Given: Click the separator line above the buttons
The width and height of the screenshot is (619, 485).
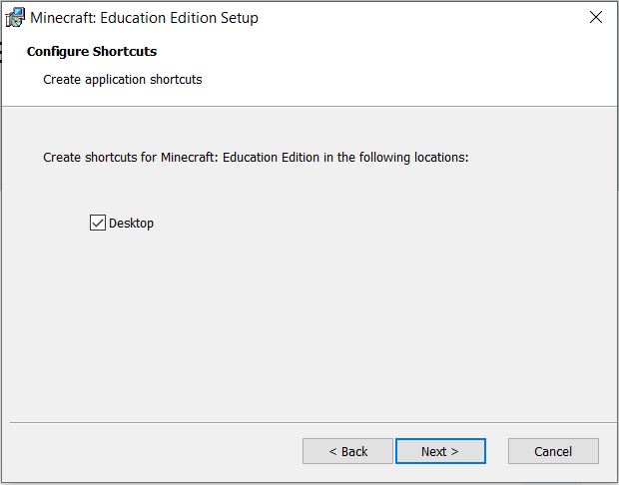Looking at the screenshot, I should pos(311,423).
